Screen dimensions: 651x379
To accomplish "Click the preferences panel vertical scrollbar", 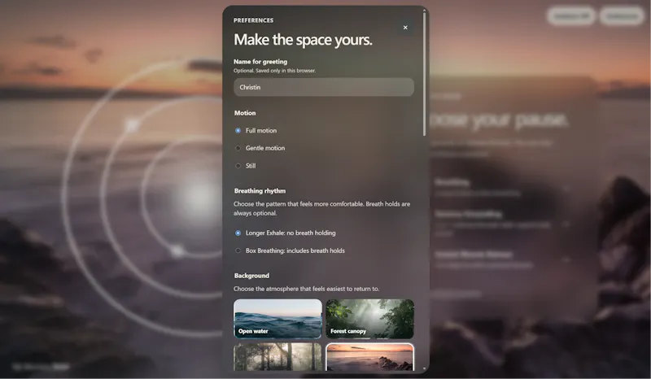I will [x=424, y=74].
